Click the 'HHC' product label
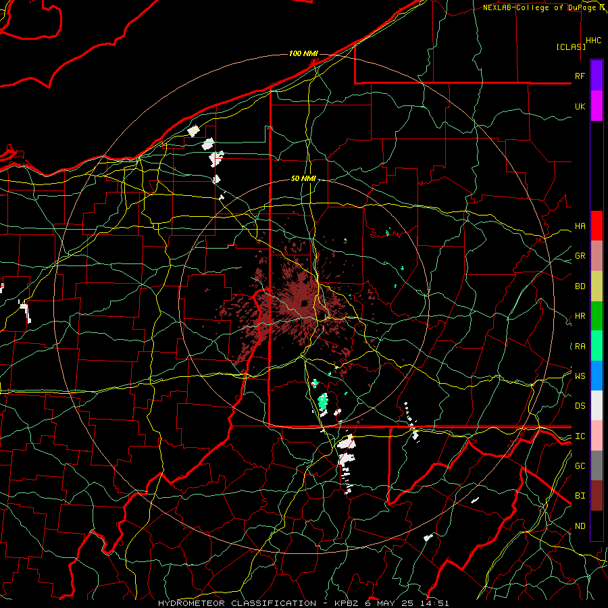 [x=593, y=41]
